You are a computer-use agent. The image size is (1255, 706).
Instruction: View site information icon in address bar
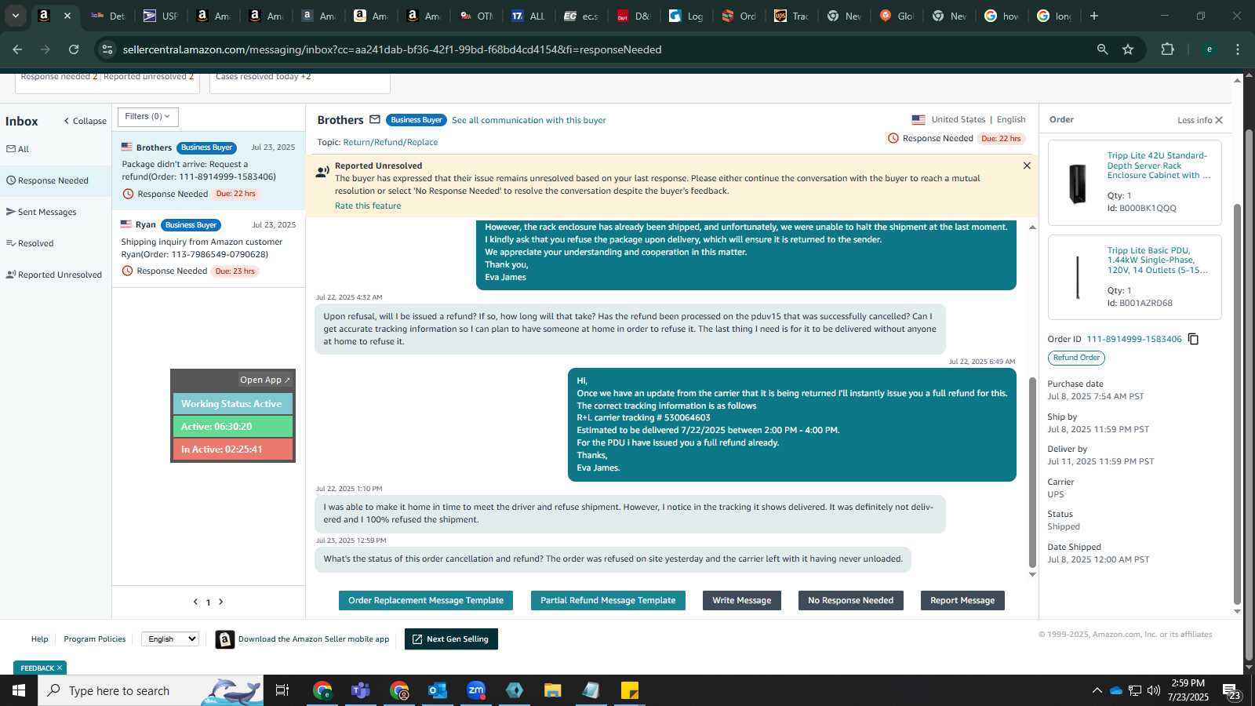point(107,49)
